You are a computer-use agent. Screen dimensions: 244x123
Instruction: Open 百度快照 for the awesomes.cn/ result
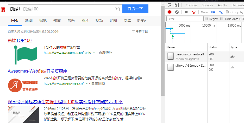coord(98,83)
